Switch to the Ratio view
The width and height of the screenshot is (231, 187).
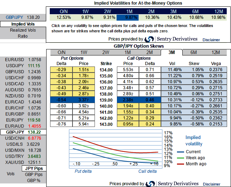tap(23, 36)
